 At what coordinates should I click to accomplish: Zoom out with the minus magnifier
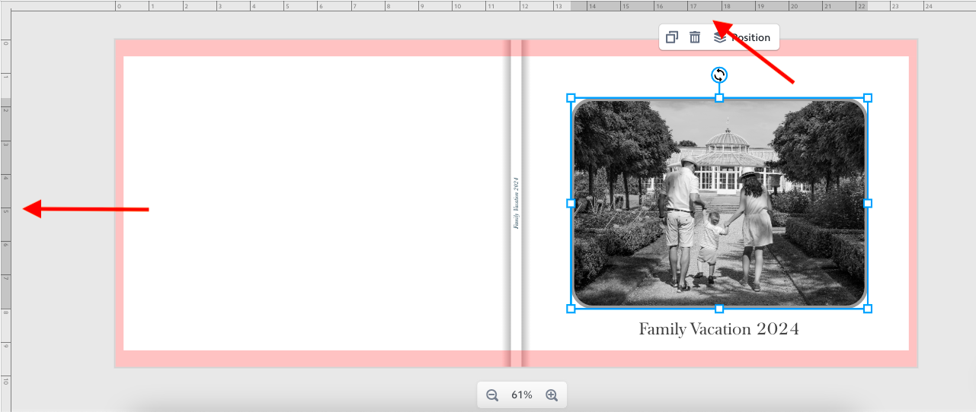point(492,395)
